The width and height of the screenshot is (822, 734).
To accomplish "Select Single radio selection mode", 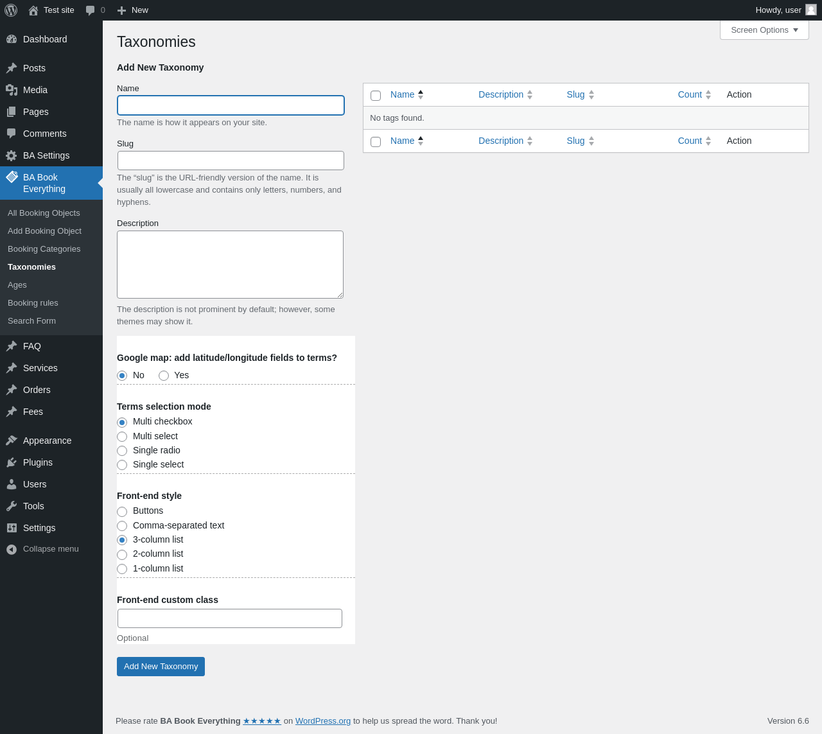I will [122, 451].
